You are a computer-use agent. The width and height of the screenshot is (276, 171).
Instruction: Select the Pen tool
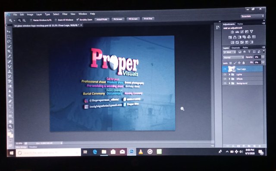click(x=10, y=101)
